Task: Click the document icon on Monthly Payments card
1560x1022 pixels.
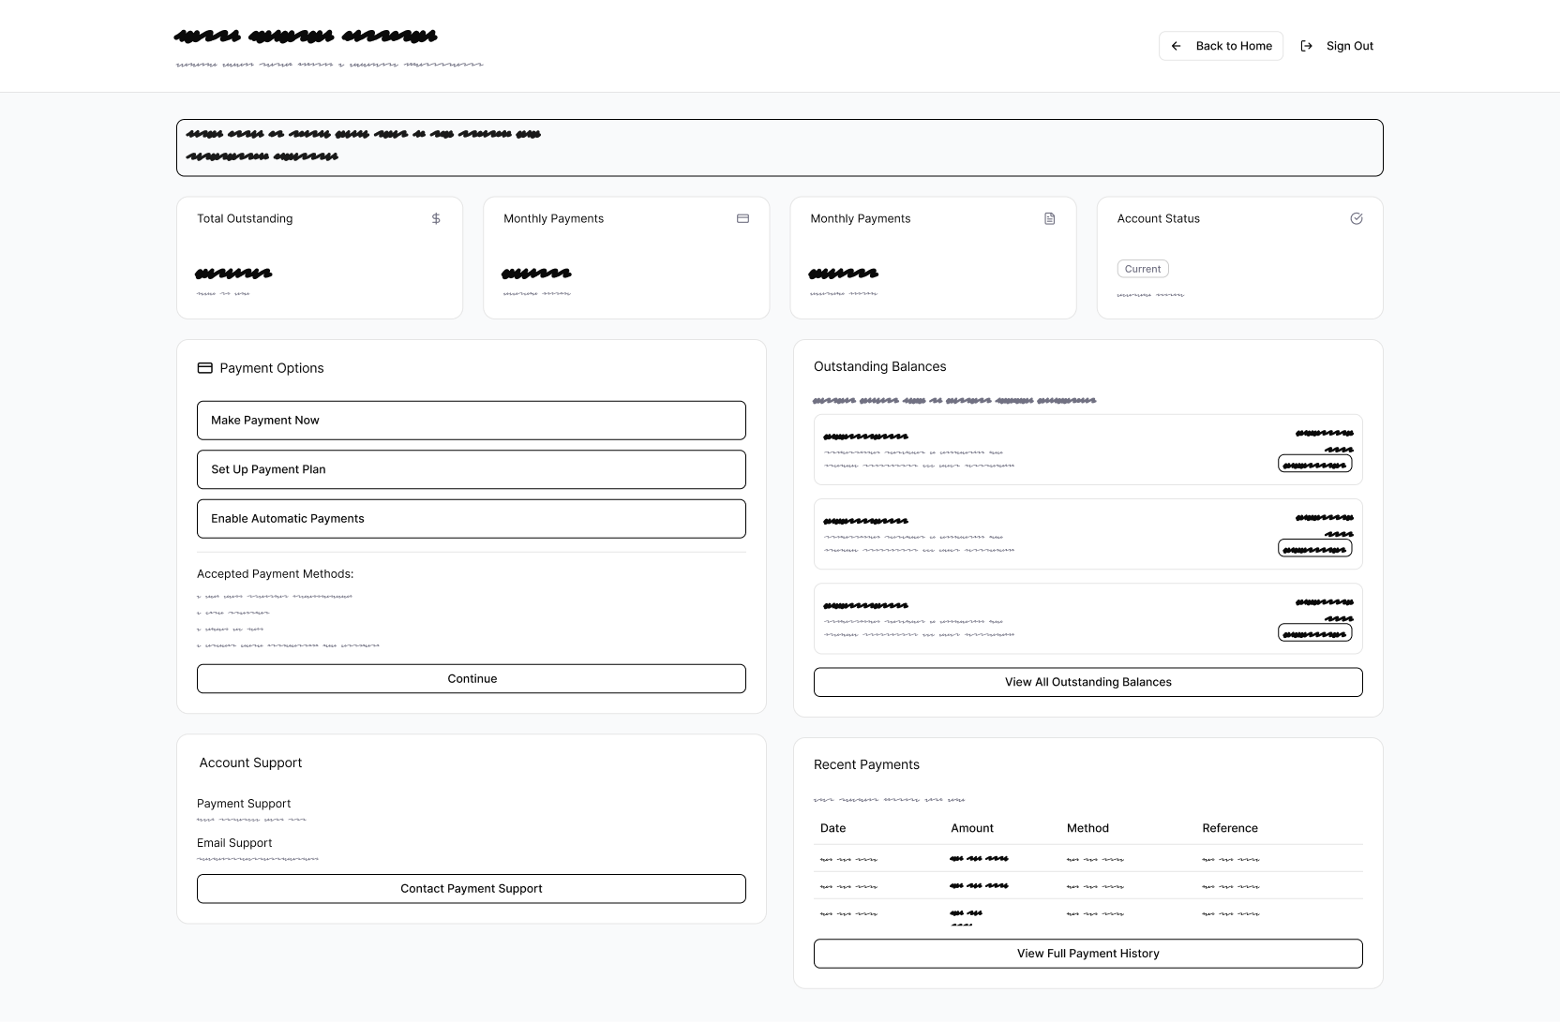Action: 1049,218
